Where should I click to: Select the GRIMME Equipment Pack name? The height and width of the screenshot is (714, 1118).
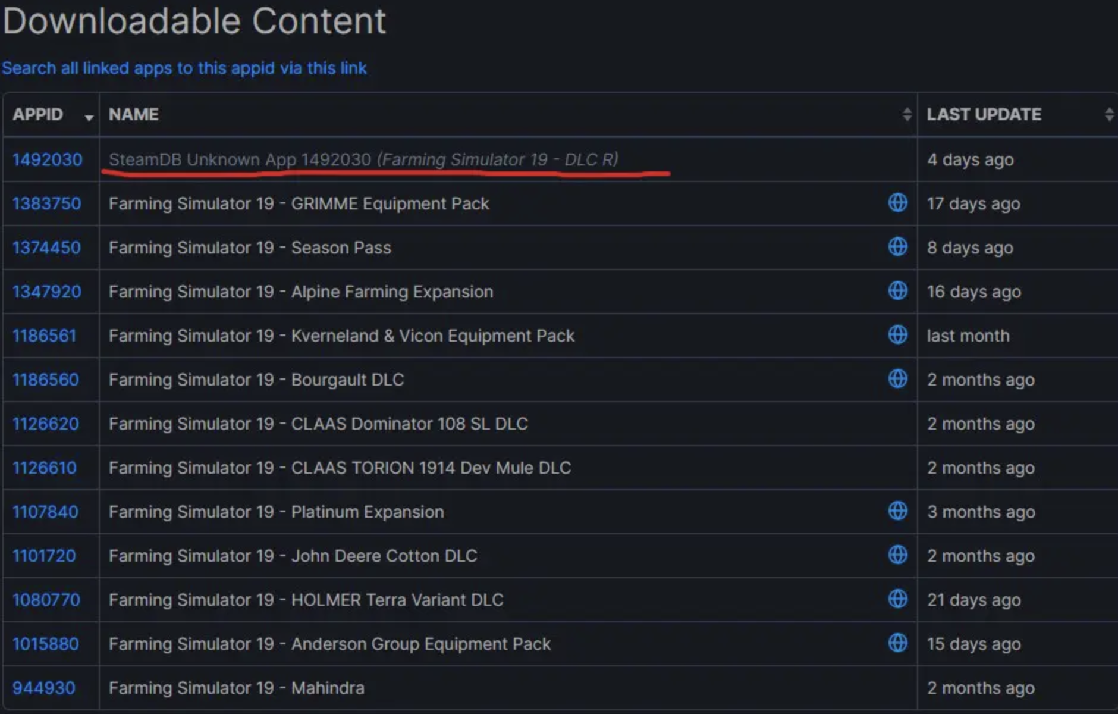coord(299,203)
